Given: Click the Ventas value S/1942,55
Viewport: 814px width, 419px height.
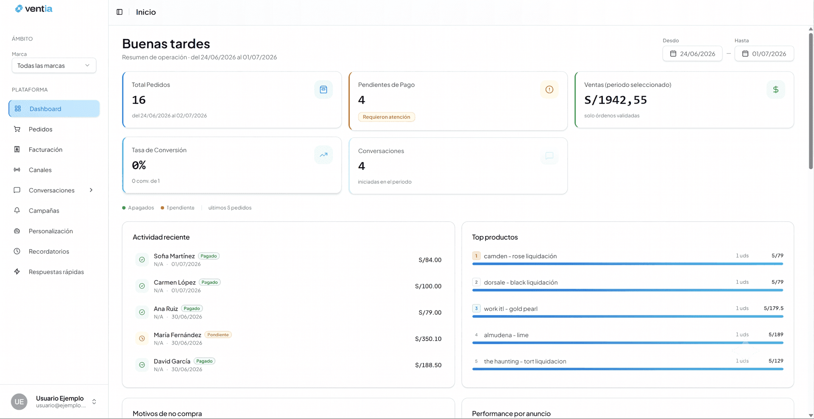Looking at the screenshot, I should [x=616, y=100].
